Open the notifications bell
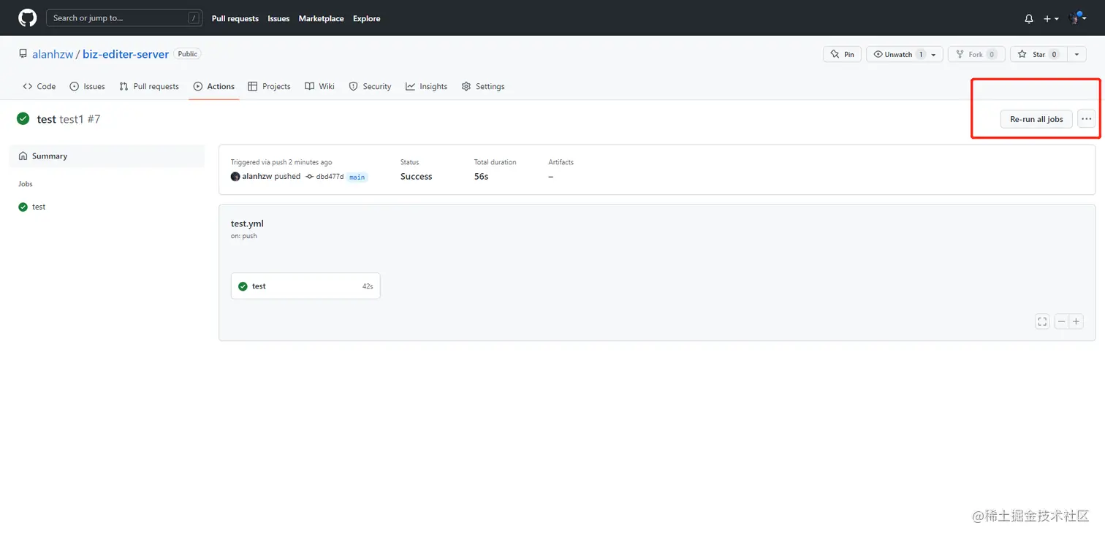The height and width of the screenshot is (539, 1105). click(1029, 19)
